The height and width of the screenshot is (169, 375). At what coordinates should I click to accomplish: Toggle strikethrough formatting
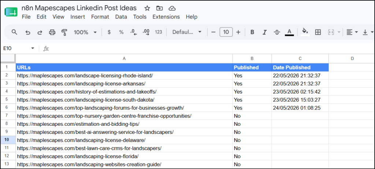pyautogui.click(x=277, y=32)
